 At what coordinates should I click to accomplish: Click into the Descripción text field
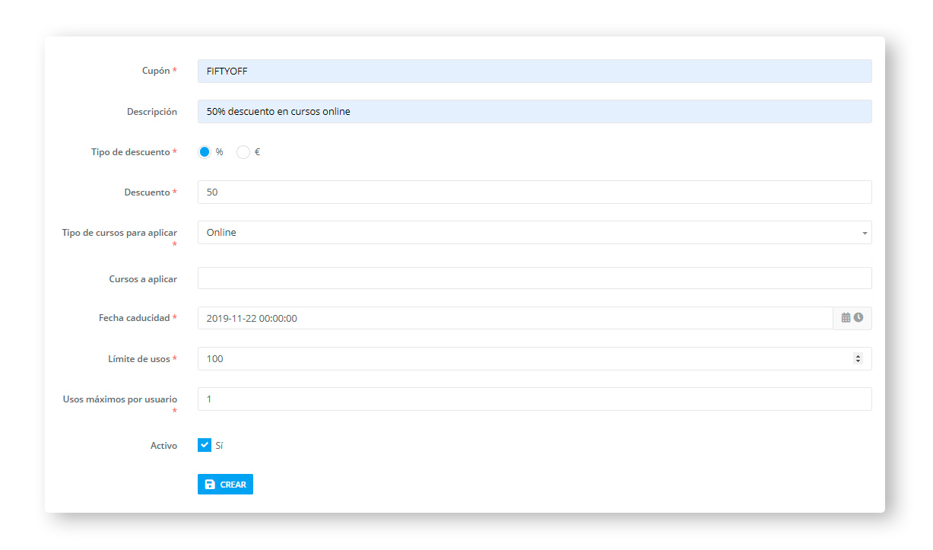(534, 112)
